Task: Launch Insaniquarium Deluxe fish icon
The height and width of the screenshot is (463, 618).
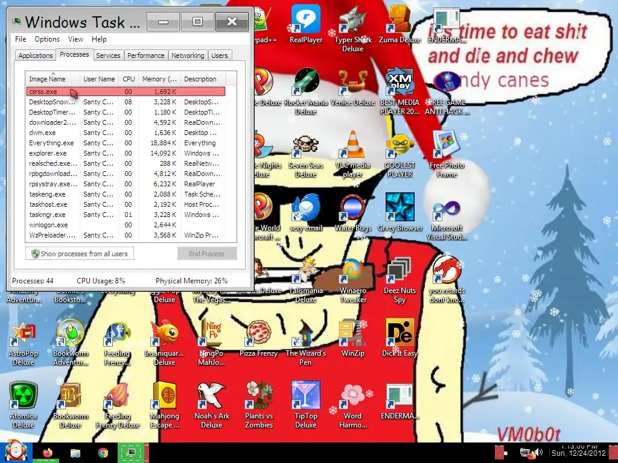Action: (x=164, y=342)
